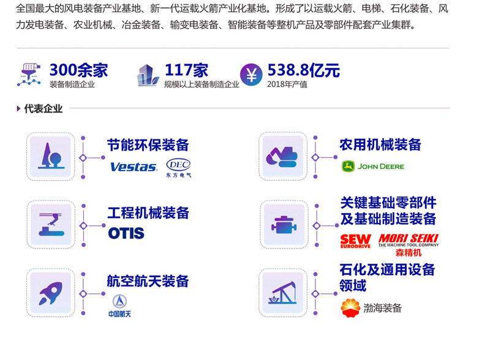Viewport: 490px width, 339px height.
Task: Click the OTIS logo
Action: click(x=126, y=233)
